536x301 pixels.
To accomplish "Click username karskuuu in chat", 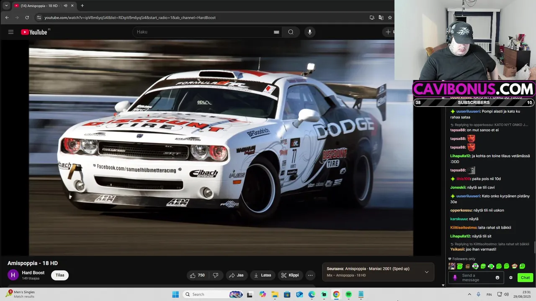I will 459,219.
